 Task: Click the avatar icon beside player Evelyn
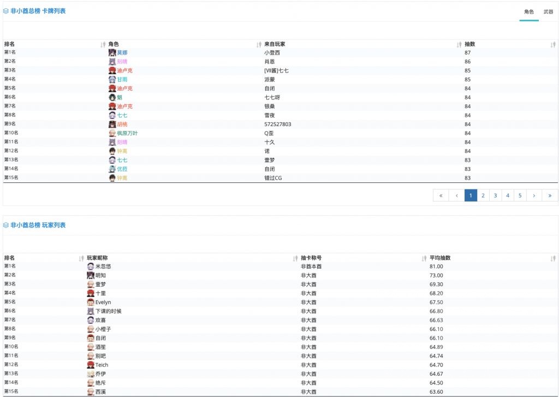click(x=91, y=302)
